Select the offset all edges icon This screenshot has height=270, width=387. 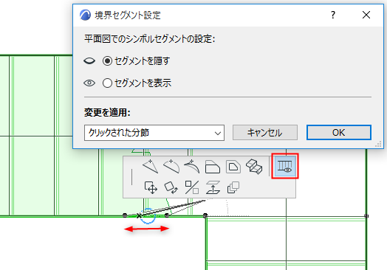233,167
